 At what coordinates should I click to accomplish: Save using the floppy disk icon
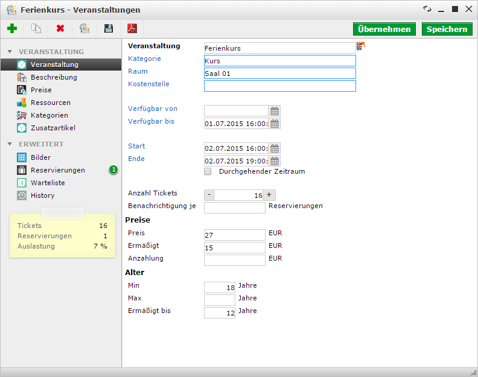click(x=109, y=28)
